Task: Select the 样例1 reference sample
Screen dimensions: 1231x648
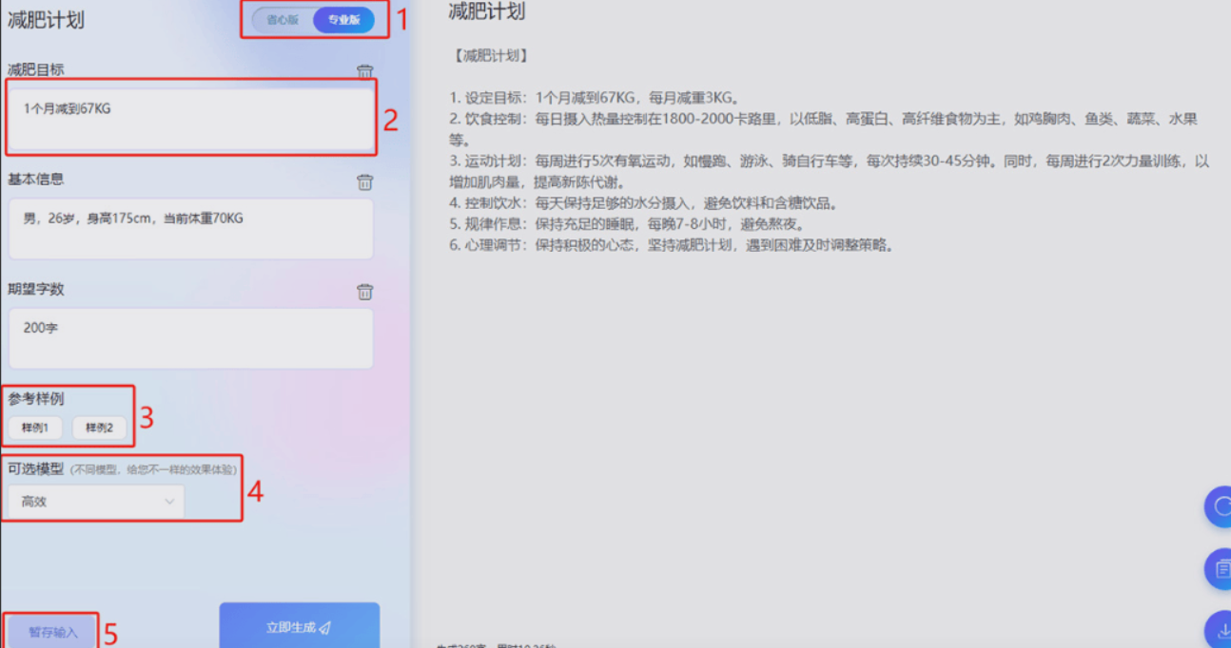Action: 33,428
